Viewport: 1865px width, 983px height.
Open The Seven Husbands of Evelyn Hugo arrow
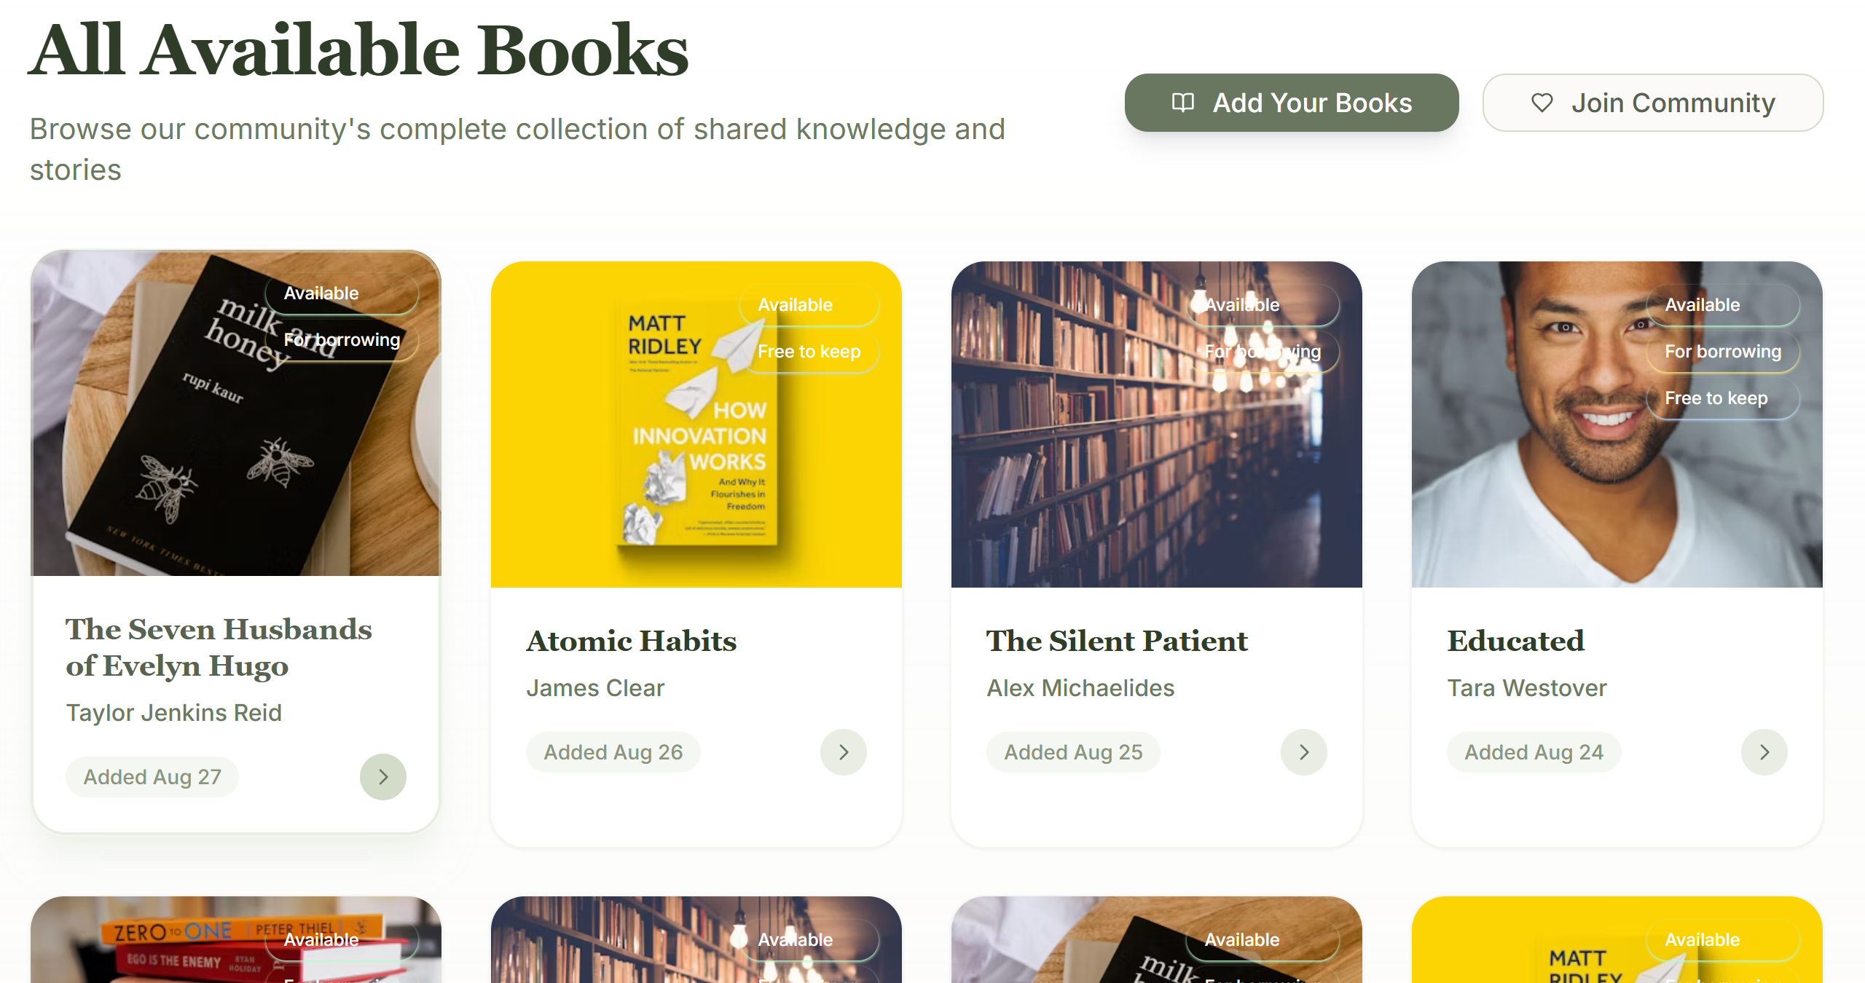click(x=382, y=777)
